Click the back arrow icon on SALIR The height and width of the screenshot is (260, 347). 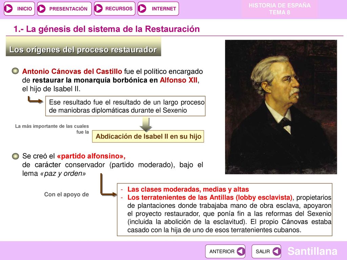click(277, 252)
